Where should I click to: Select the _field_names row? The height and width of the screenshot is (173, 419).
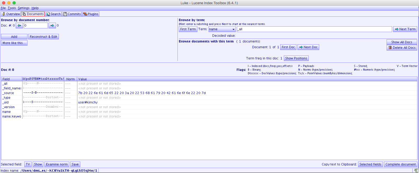click(209, 88)
